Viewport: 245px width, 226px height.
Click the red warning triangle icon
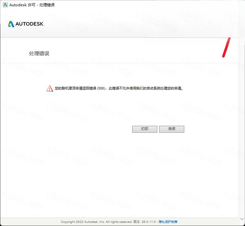click(50, 88)
